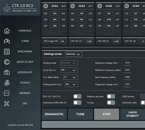
Task: Click the C07 frequency box 740
Action: (109, 13)
